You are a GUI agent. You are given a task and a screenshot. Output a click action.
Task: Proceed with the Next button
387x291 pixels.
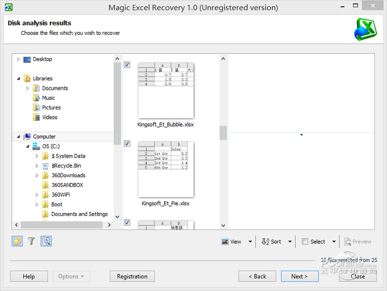point(300,276)
